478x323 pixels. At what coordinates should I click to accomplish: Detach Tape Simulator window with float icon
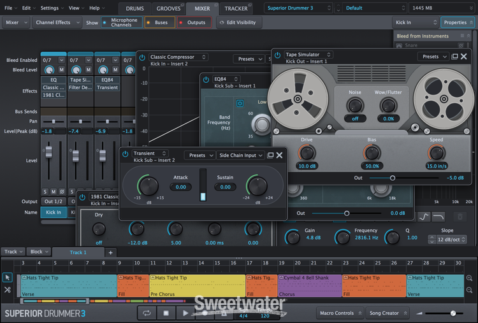pos(454,56)
